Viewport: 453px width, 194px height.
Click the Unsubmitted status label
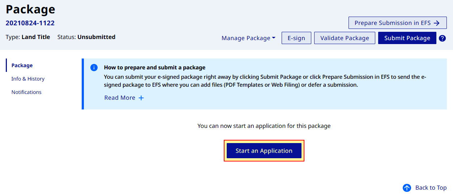click(x=96, y=37)
